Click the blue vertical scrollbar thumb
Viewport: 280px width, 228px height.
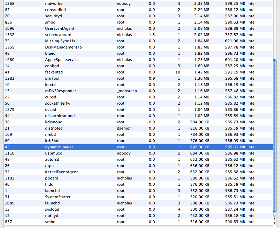pos(275,136)
